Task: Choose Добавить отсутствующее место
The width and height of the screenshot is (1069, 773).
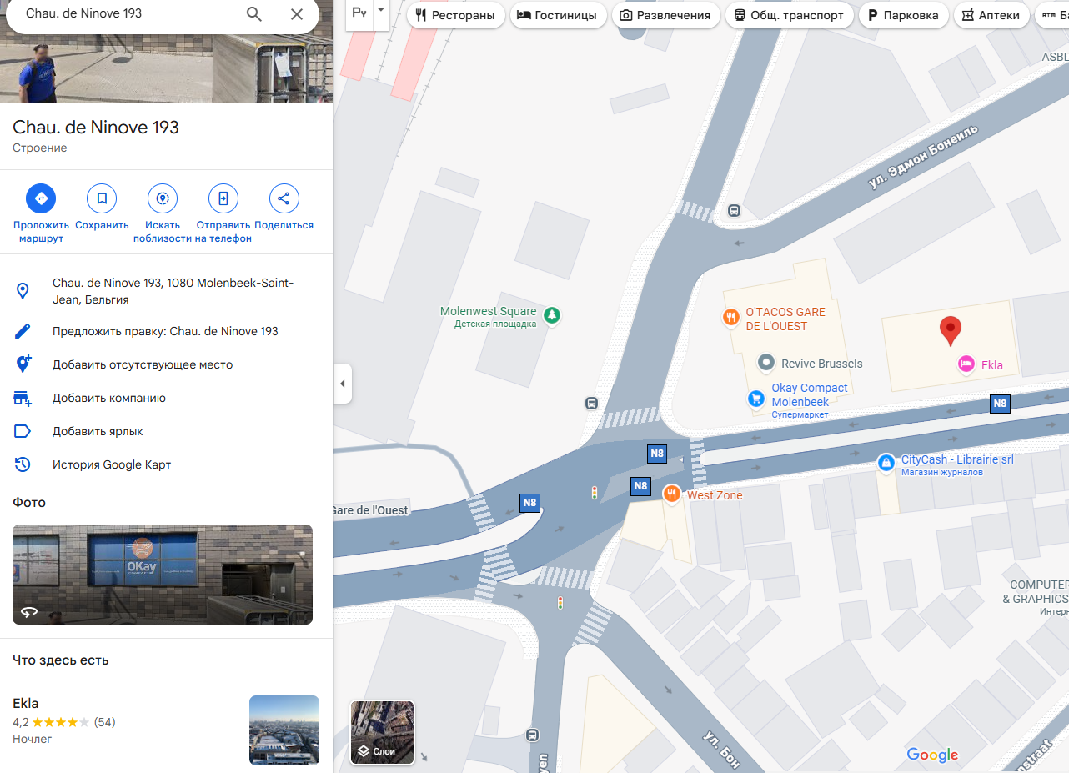Action: click(166, 364)
